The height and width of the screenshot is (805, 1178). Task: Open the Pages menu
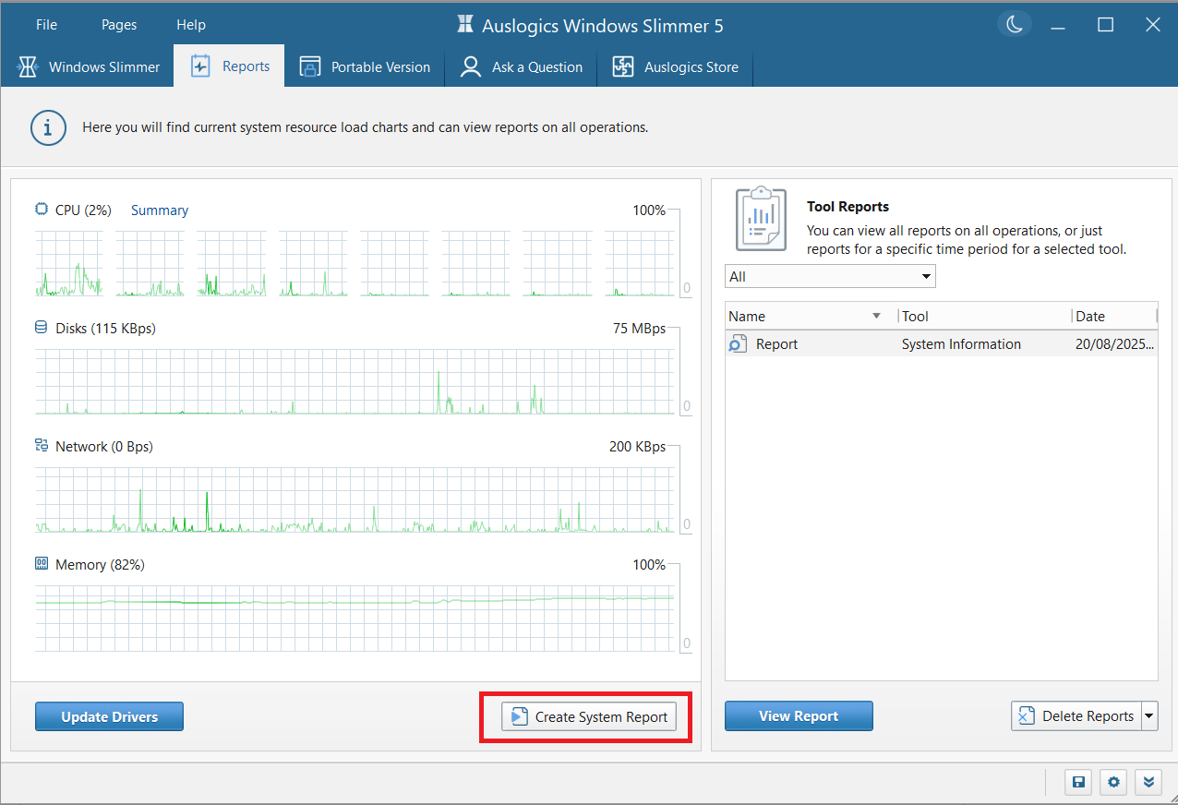(x=118, y=24)
